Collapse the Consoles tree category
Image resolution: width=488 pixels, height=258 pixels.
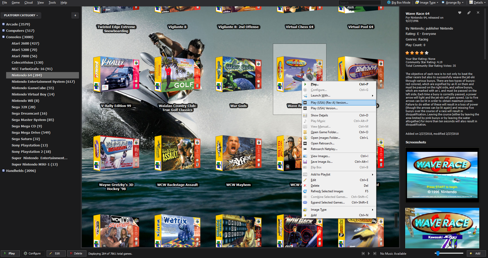coord(3,37)
